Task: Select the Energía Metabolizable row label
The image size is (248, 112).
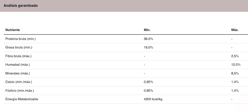Action: tap(22, 99)
